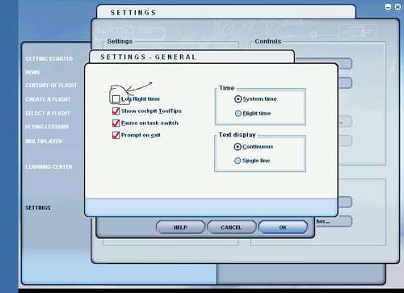Open Create a Flight menu
Viewport: 404px width, 293px height.
48,99
